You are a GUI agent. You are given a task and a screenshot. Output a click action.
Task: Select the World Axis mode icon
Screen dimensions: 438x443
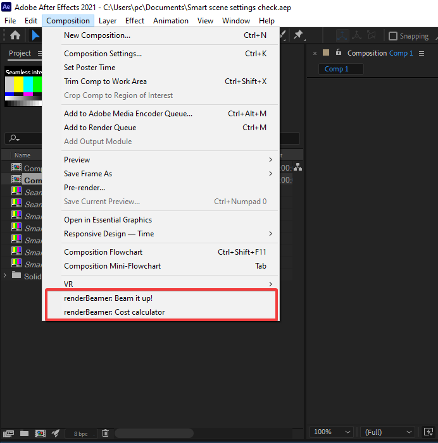357,35
